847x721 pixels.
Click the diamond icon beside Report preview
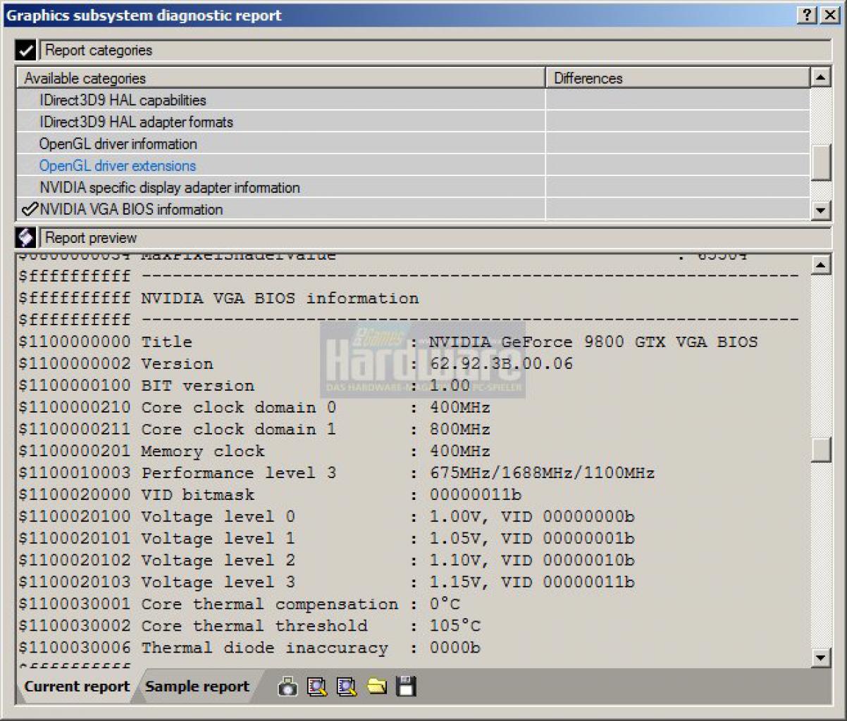coord(25,238)
